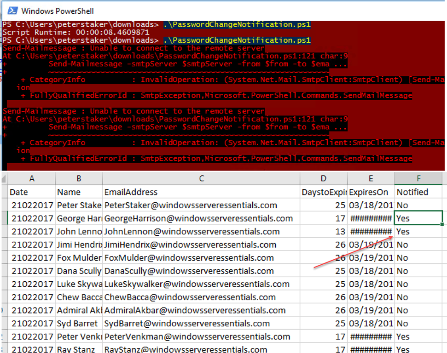447x353 pixels.
Task: Select George Harrison's Notified cell showing Yes
Action: pyautogui.click(x=418, y=218)
